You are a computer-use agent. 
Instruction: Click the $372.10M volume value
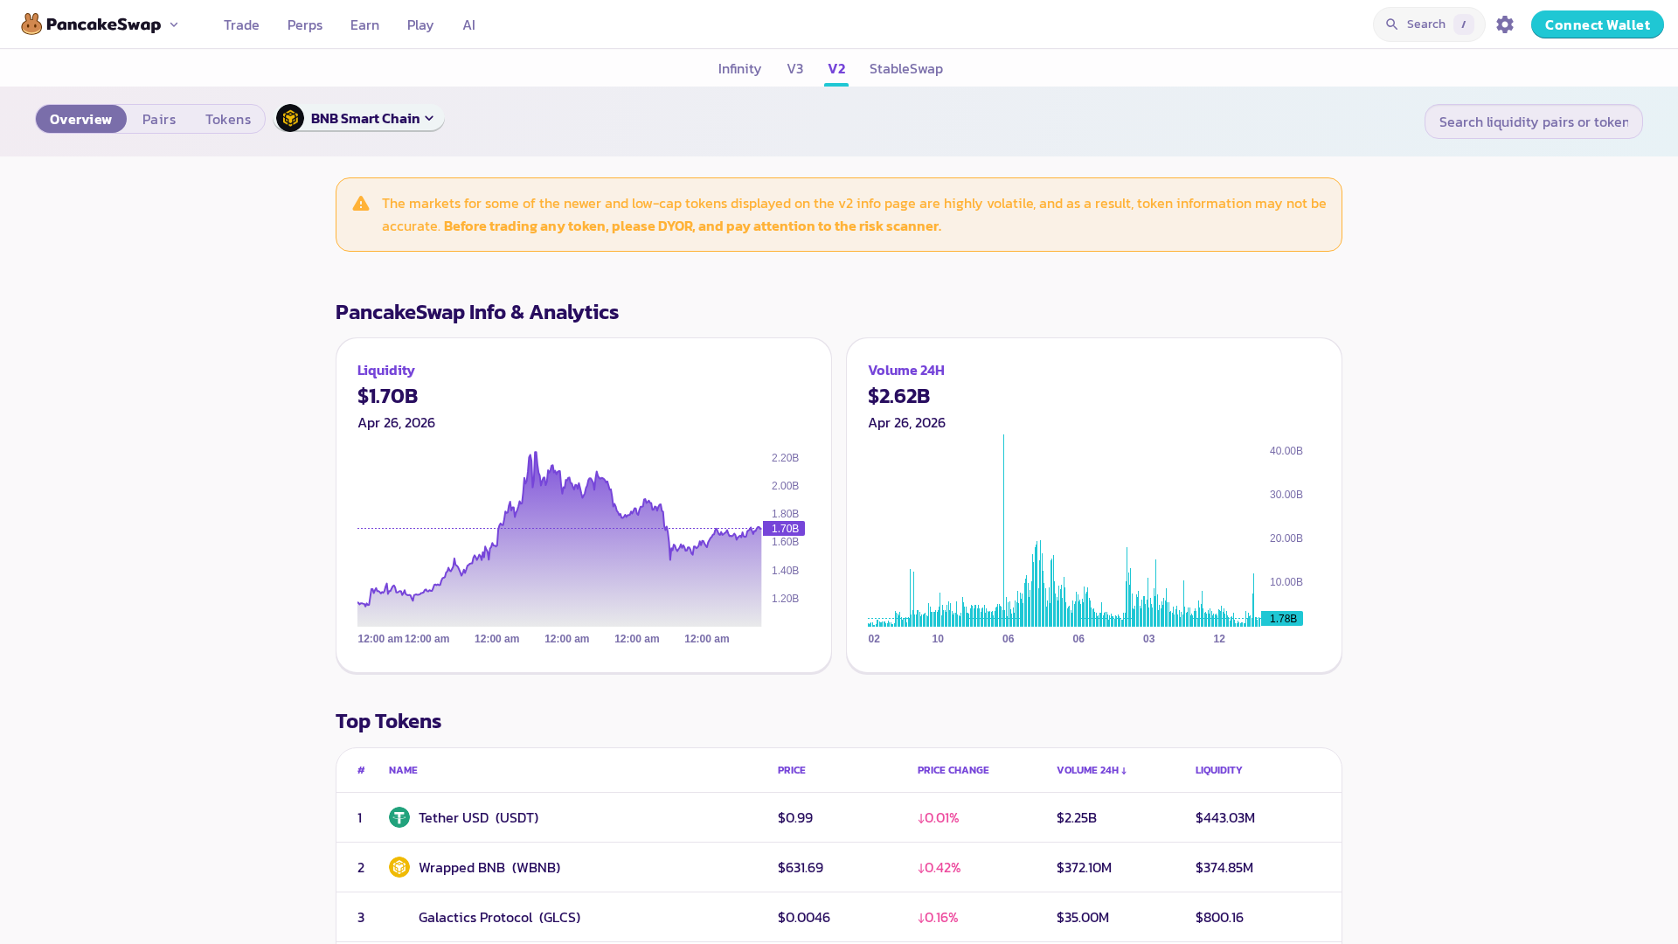pyautogui.click(x=1085, y=867)
